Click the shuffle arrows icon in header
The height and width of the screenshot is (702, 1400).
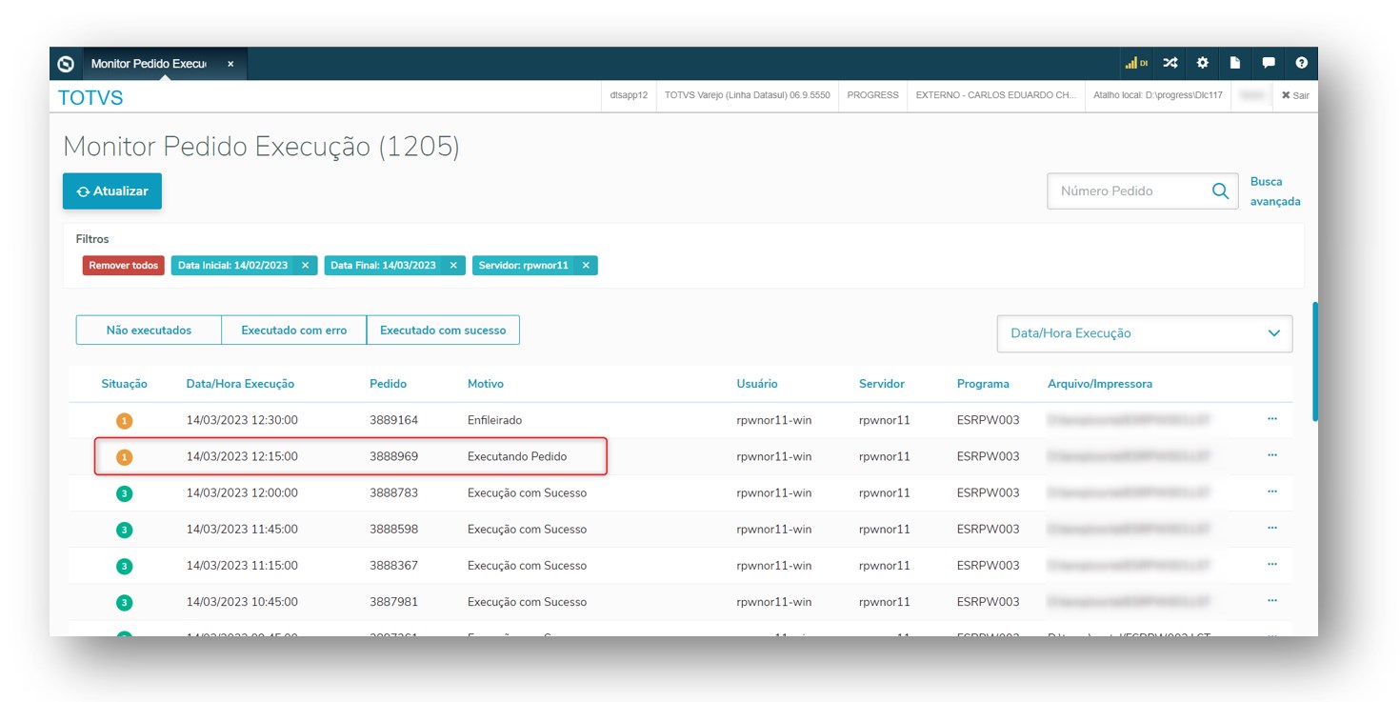1170,63
